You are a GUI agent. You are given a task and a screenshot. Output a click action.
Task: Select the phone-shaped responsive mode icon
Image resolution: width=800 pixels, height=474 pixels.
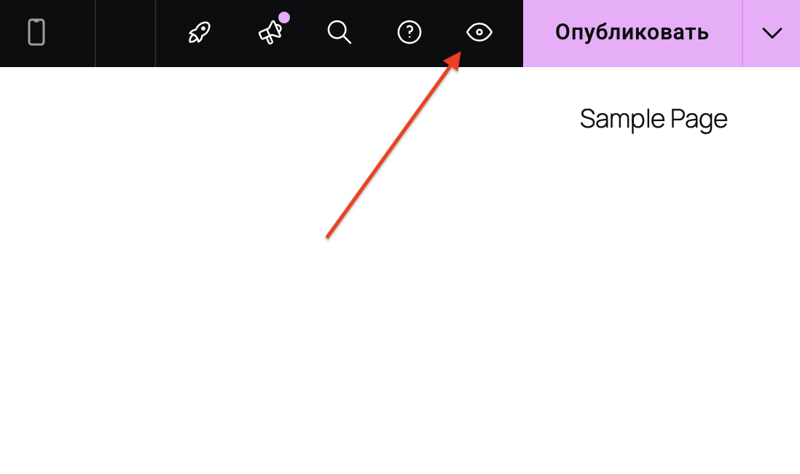[x=36, y=32]
